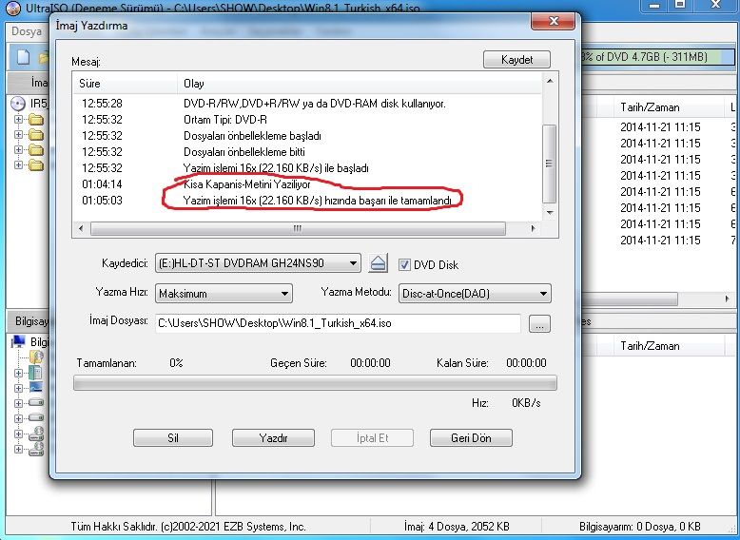Click the Süre column header
The image size is (740, 540).
tap(125, 84)
